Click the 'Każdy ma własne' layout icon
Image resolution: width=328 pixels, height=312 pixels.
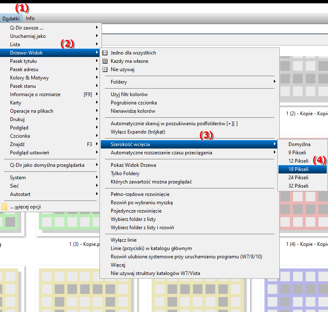tap(104, 61)
